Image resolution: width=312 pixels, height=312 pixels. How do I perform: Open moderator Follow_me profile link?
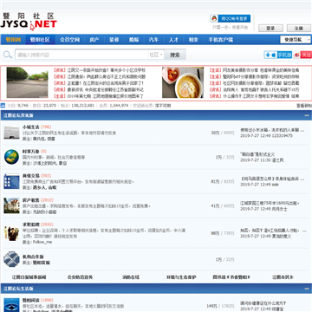[x=42, y=242]
